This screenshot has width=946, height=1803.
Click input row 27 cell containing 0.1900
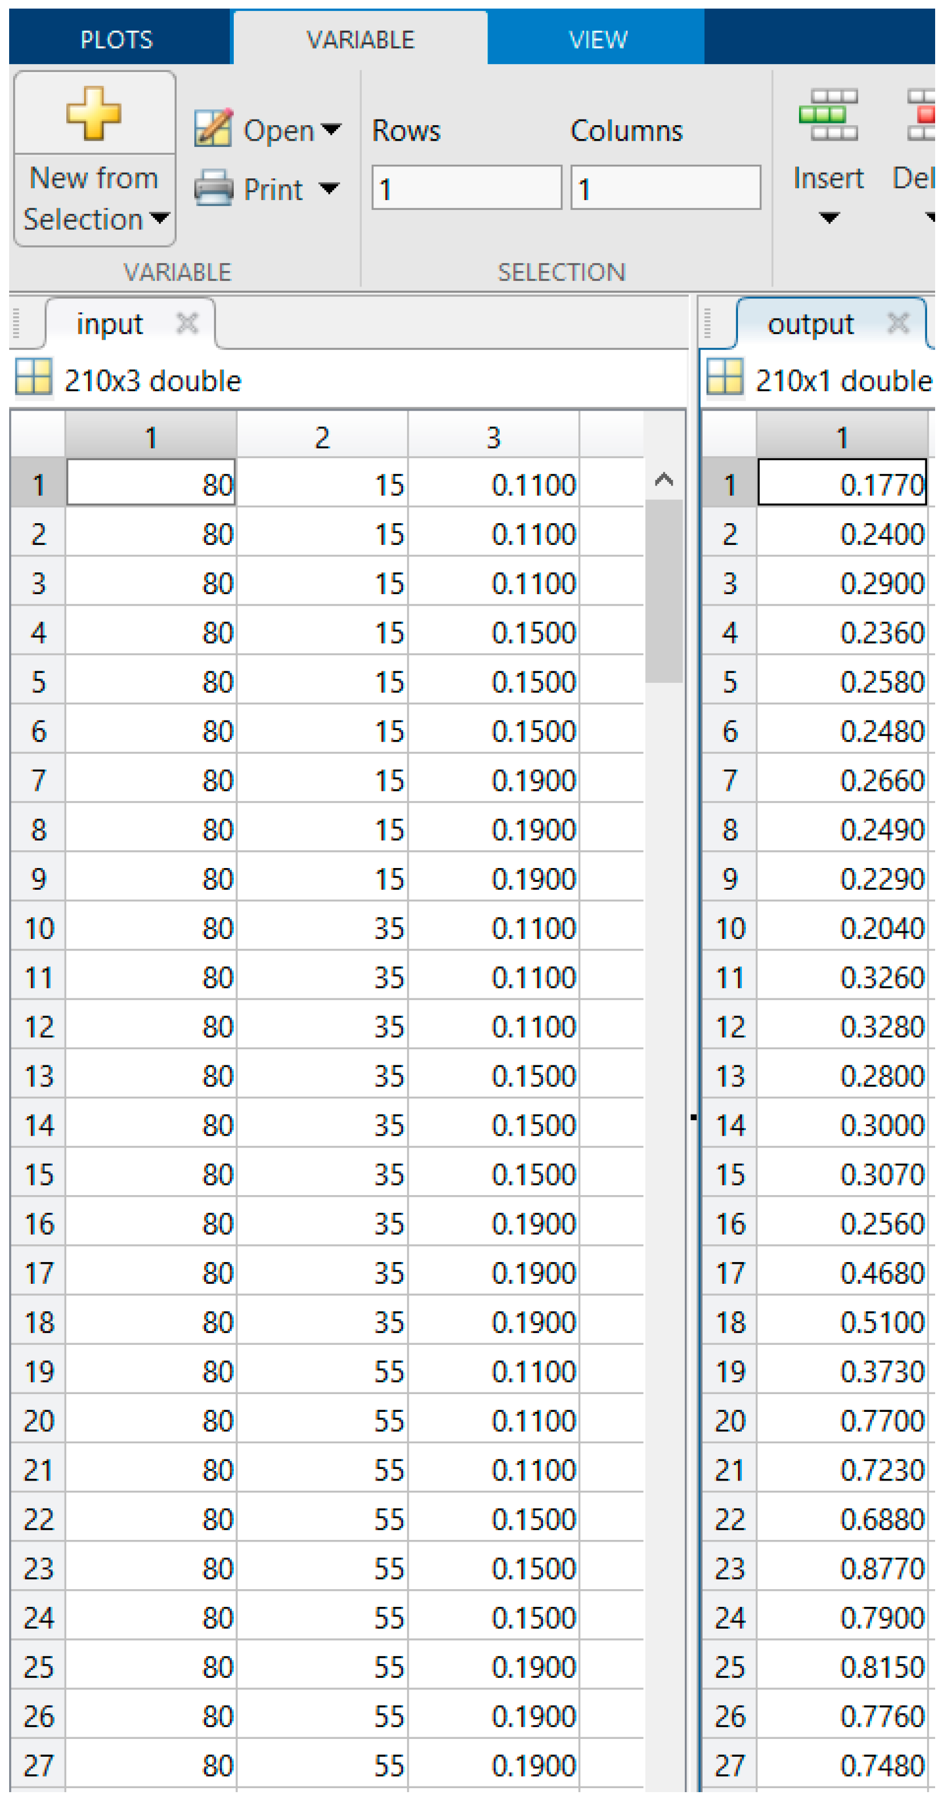pos(494,1765)
